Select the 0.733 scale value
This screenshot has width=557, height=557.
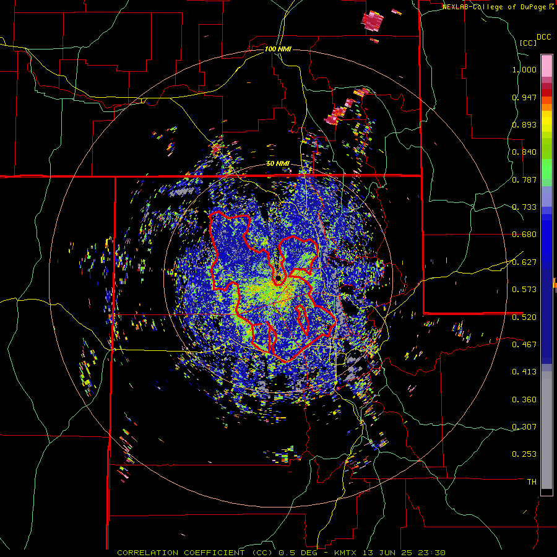pos(524,207)
